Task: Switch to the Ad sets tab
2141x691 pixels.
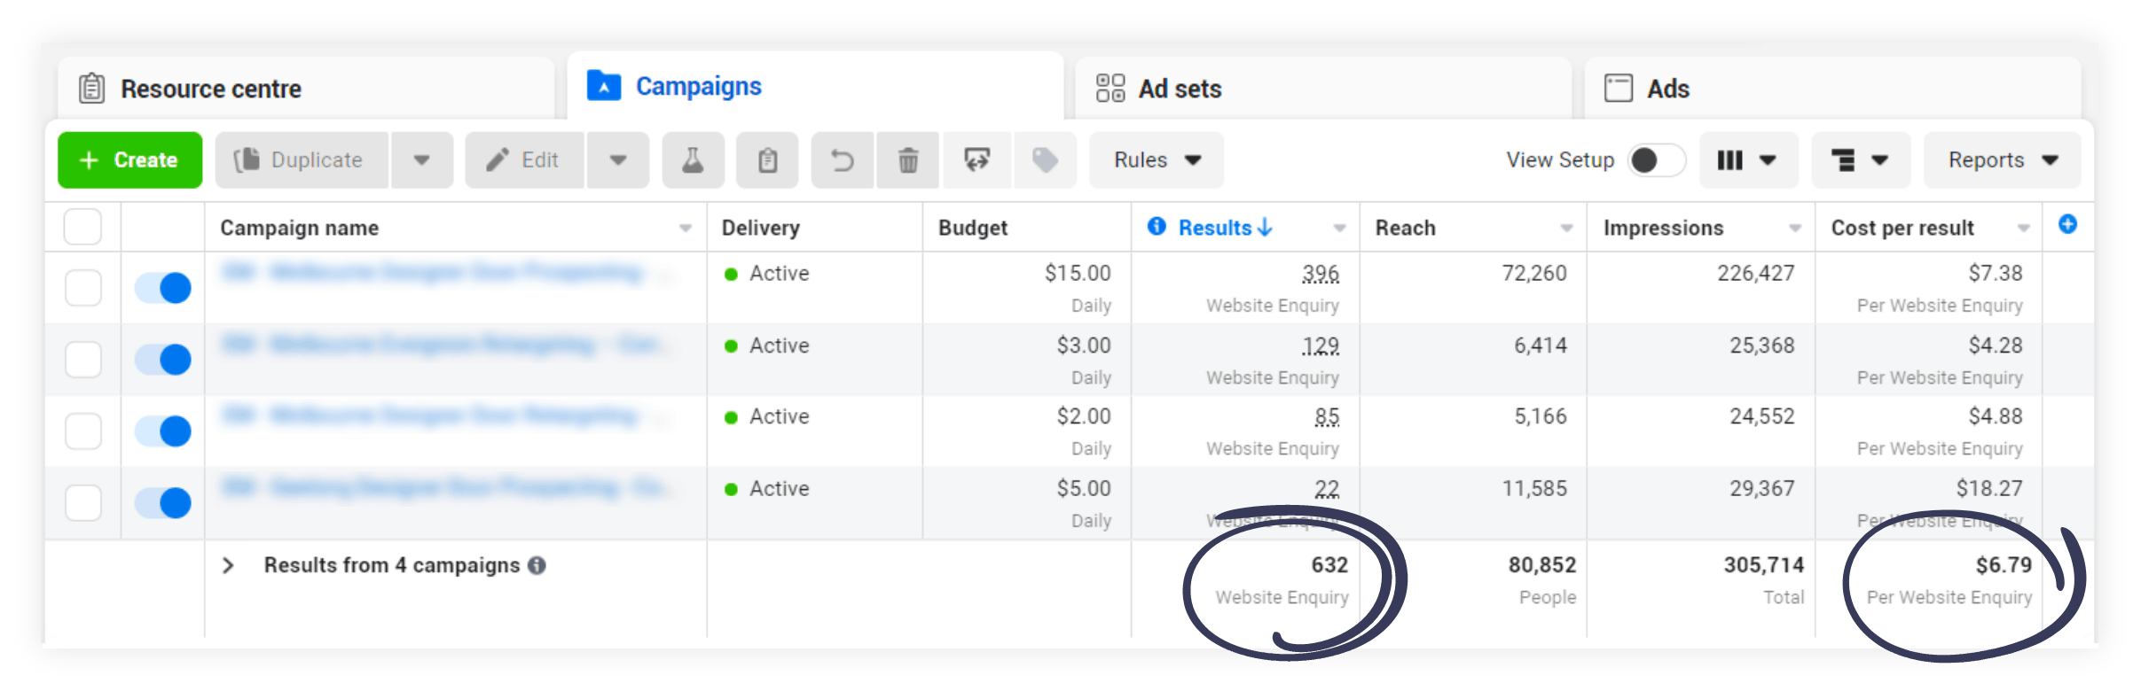Action: (1180, 89)
